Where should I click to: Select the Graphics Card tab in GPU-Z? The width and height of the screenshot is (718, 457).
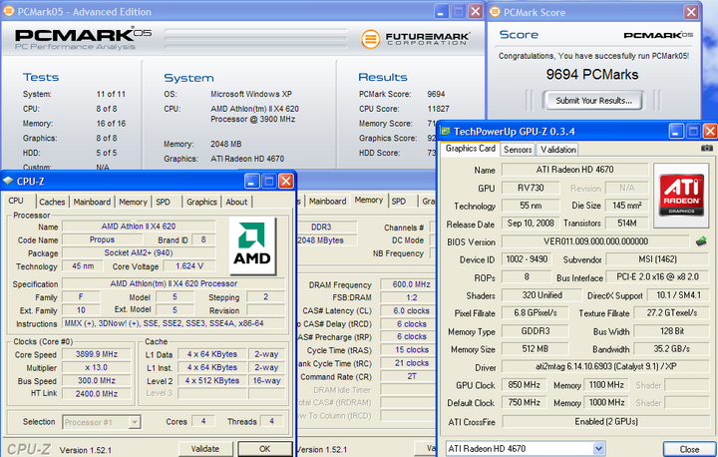(471, 149)
